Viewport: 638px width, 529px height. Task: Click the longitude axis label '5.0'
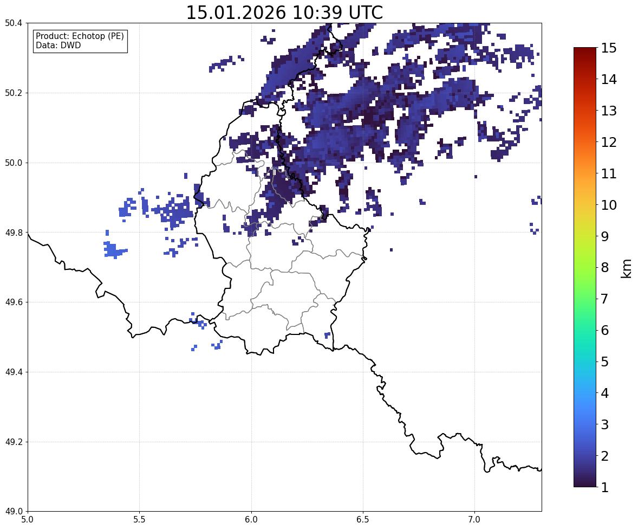pos(28,520)
